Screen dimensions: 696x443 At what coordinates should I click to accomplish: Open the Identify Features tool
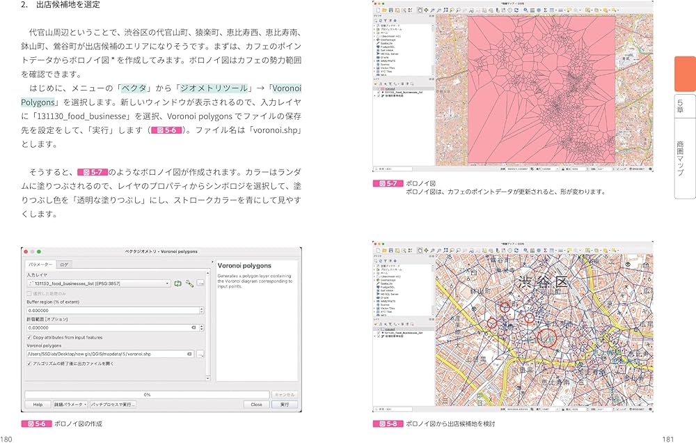click(525, 9)
